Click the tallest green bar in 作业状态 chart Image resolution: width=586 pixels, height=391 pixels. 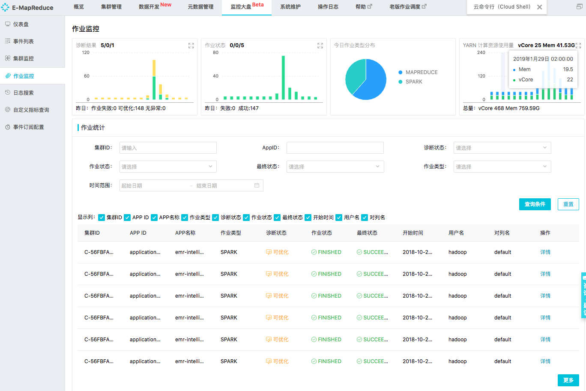point(283,78)
